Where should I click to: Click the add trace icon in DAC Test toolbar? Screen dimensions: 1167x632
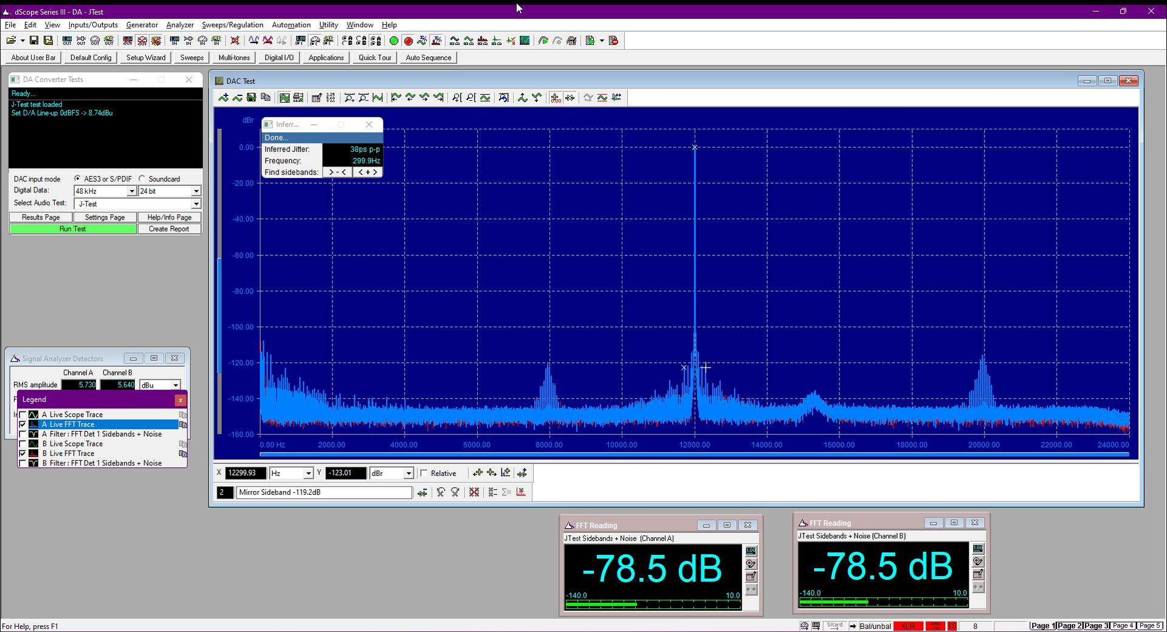pyautogui.click(x=223, y=97)
